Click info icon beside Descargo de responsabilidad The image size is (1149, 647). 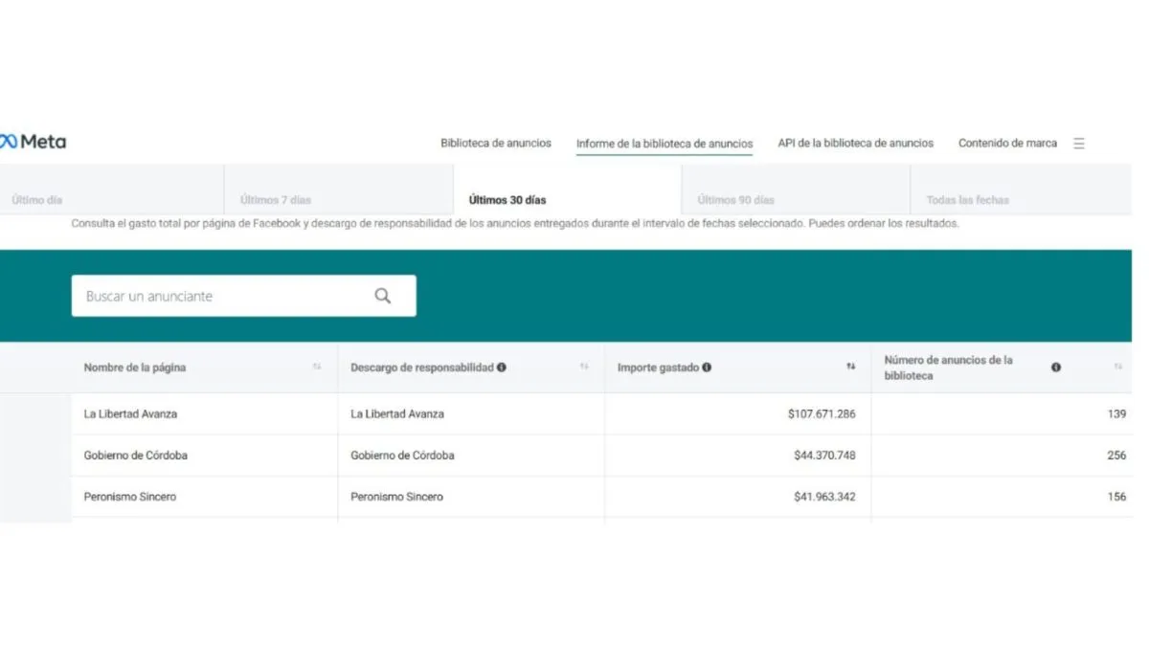point(502,368)
